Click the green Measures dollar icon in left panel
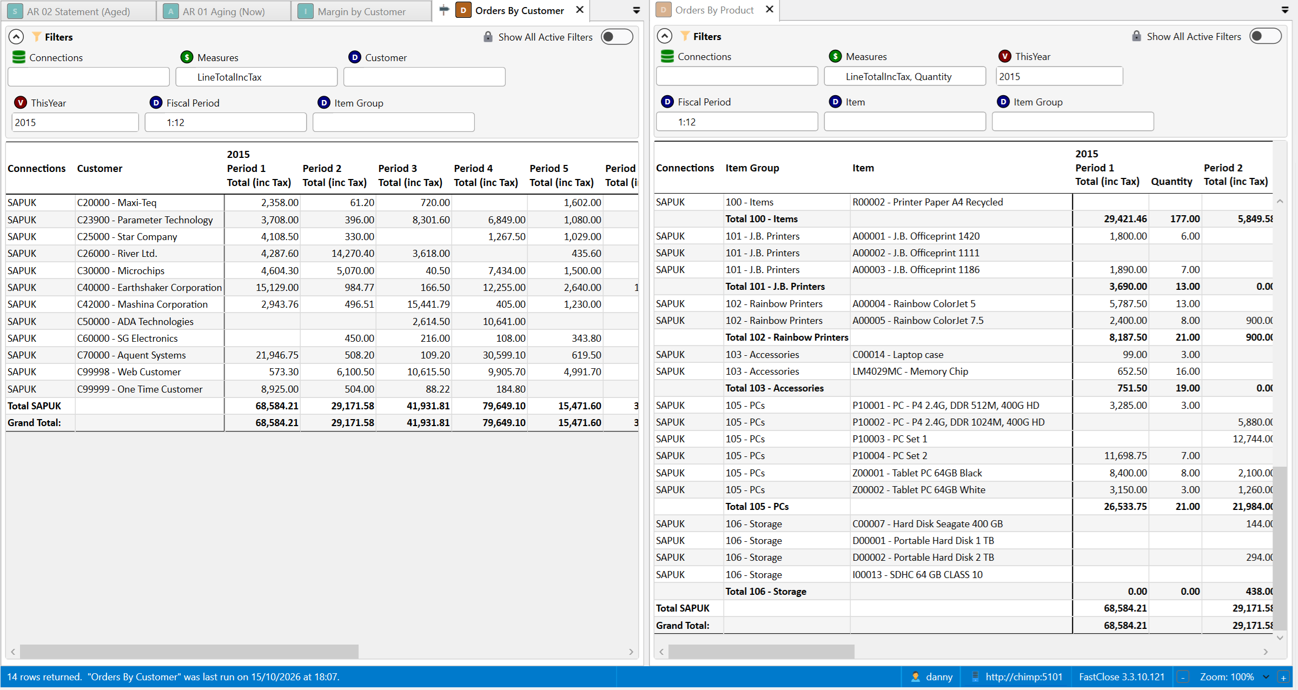1298x690 pixels. [x=187, y=57]
